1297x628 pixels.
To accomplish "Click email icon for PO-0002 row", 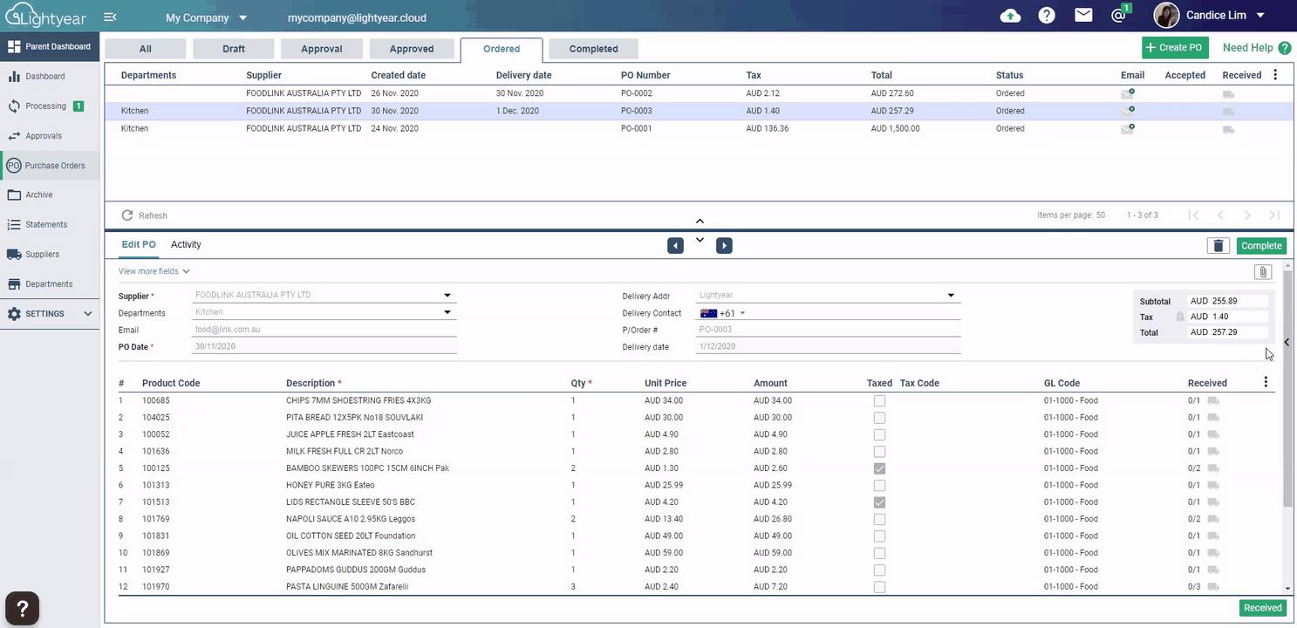I will click(1128, 93).
